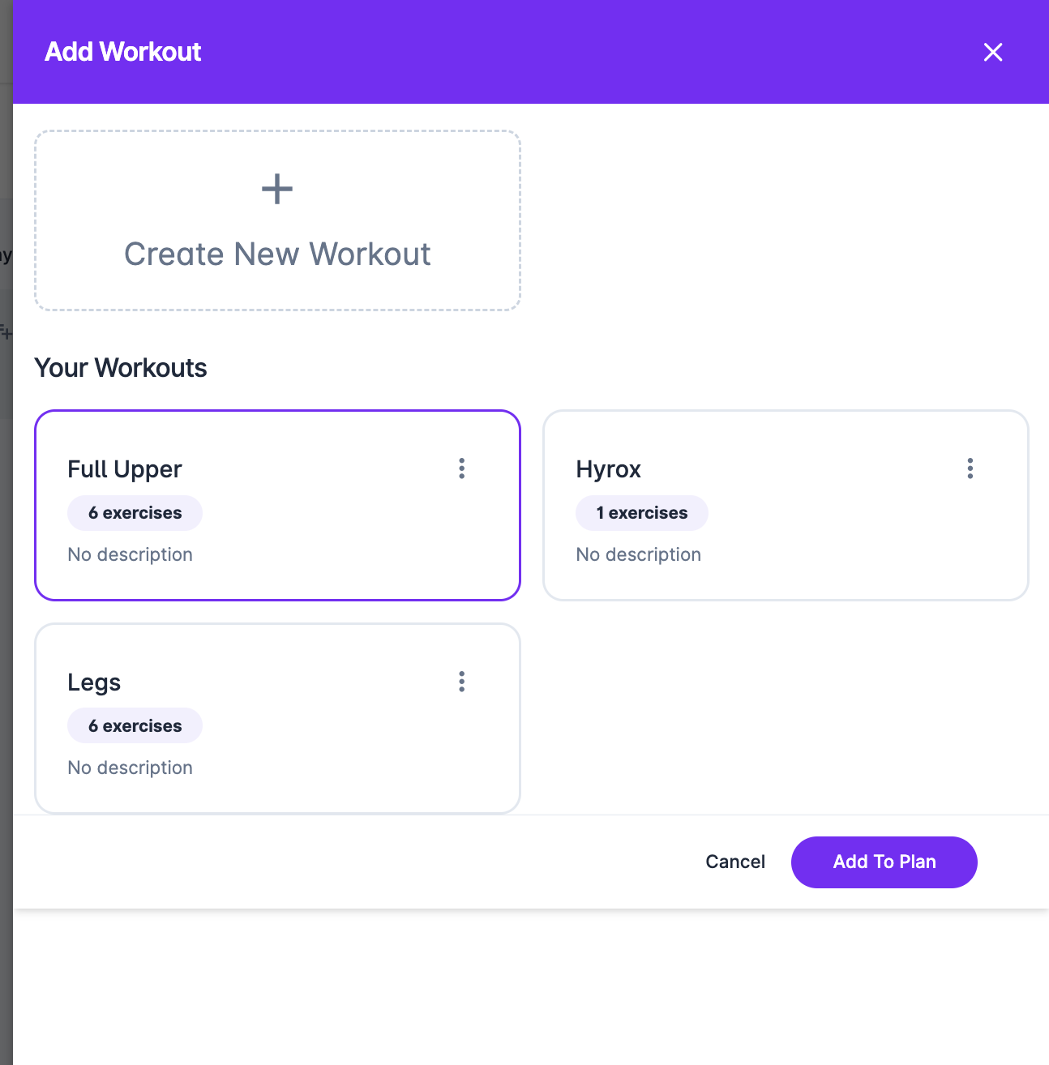This screenshot has width=1049, height=1065.
Task: Select the Legs workout card
Action: point(277,718)
